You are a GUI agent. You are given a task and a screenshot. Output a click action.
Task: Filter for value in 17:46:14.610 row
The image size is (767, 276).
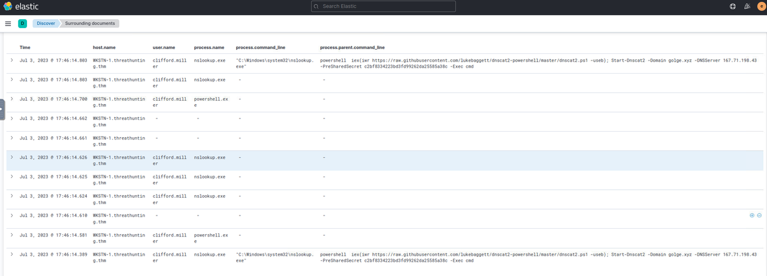(752, 215)
